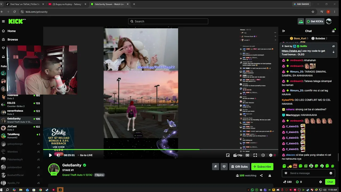This screenshot has width=341, height=192.
Task: Open chat settings gear
Action: [x=320, y=182]
